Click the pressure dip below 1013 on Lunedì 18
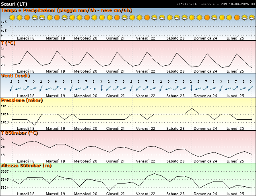The height and width of the screenshot is (196, 256). (35, 125)
